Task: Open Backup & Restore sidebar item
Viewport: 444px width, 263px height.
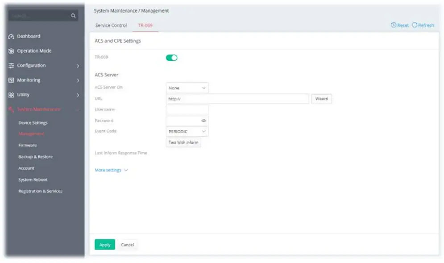Action: (35, 157)
